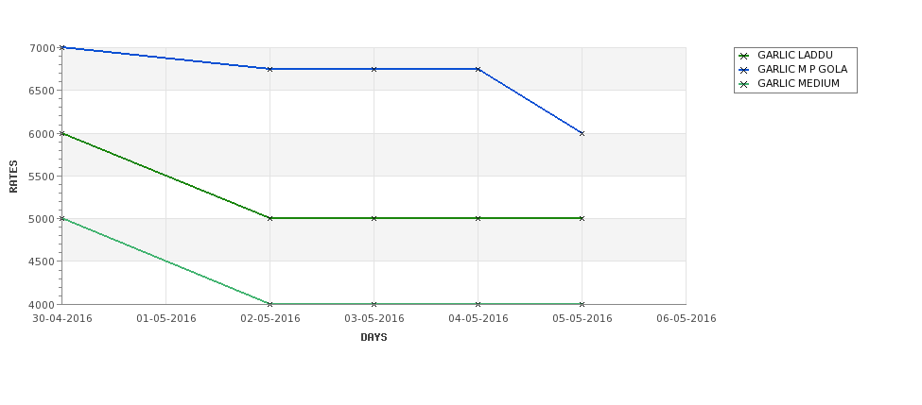Image resolution: width=922 pixels, height=405 pixels.
Task: Select the GARLIC LADDU point on 02-05-2016
Action: pos(270,218)
